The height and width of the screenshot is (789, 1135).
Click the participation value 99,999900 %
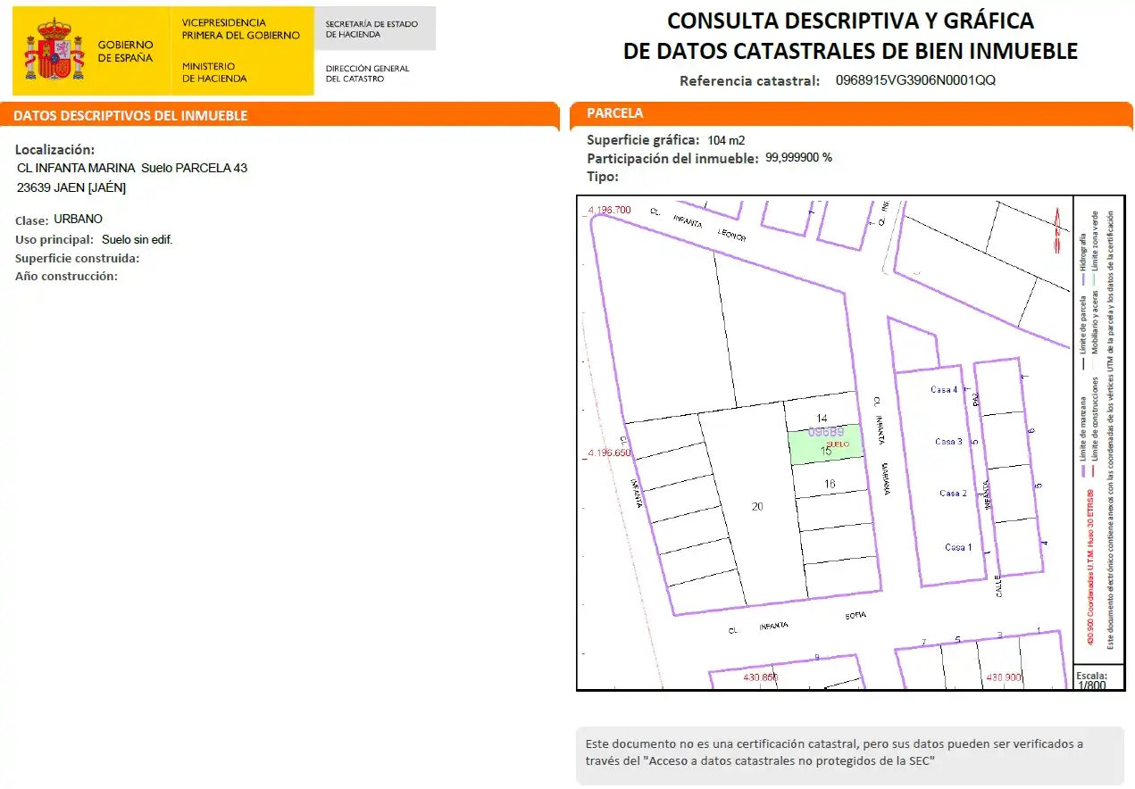coord(799,158)
